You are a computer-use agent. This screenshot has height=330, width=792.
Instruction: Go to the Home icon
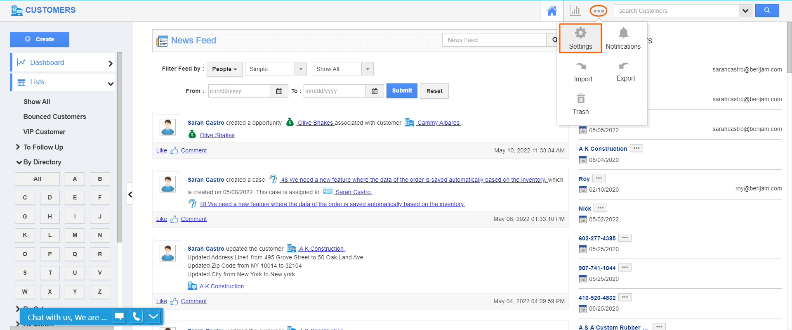[x=552, y=11]
